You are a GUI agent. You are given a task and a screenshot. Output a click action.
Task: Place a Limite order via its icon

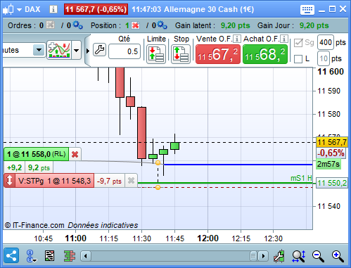(156, 54)
